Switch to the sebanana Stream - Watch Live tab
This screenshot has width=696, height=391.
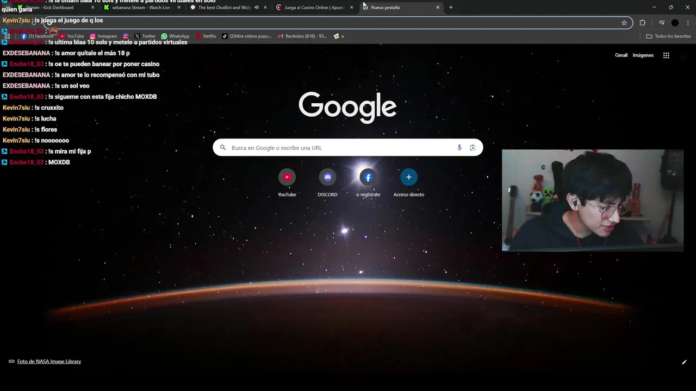140,8
